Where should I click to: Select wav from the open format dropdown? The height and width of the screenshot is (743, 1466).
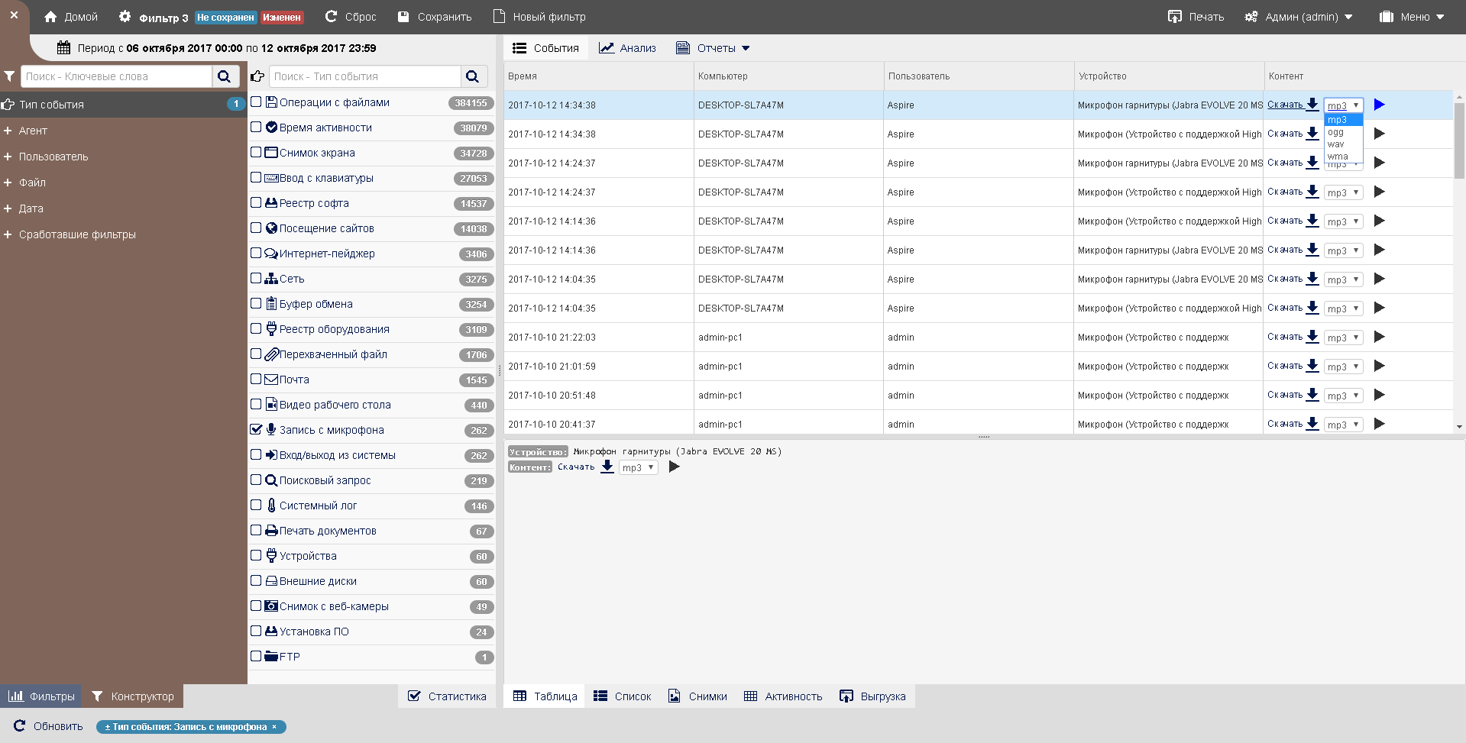(1336, 144)
